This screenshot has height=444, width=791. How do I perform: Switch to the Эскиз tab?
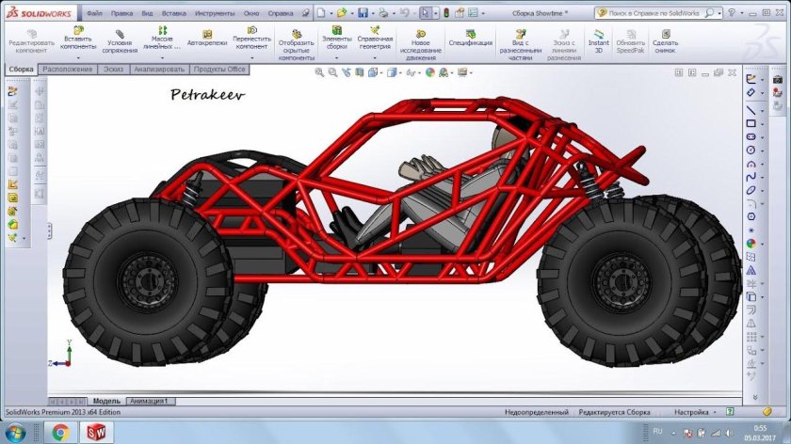[x=112, y=70]
